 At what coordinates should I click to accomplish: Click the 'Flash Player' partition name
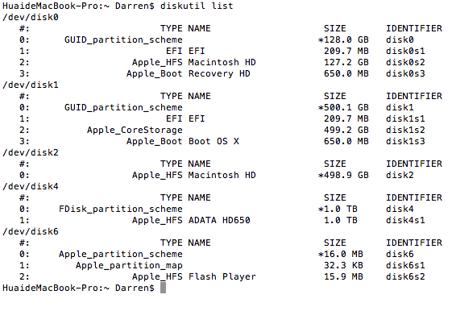pyautogui.click(x=222, y=276)
